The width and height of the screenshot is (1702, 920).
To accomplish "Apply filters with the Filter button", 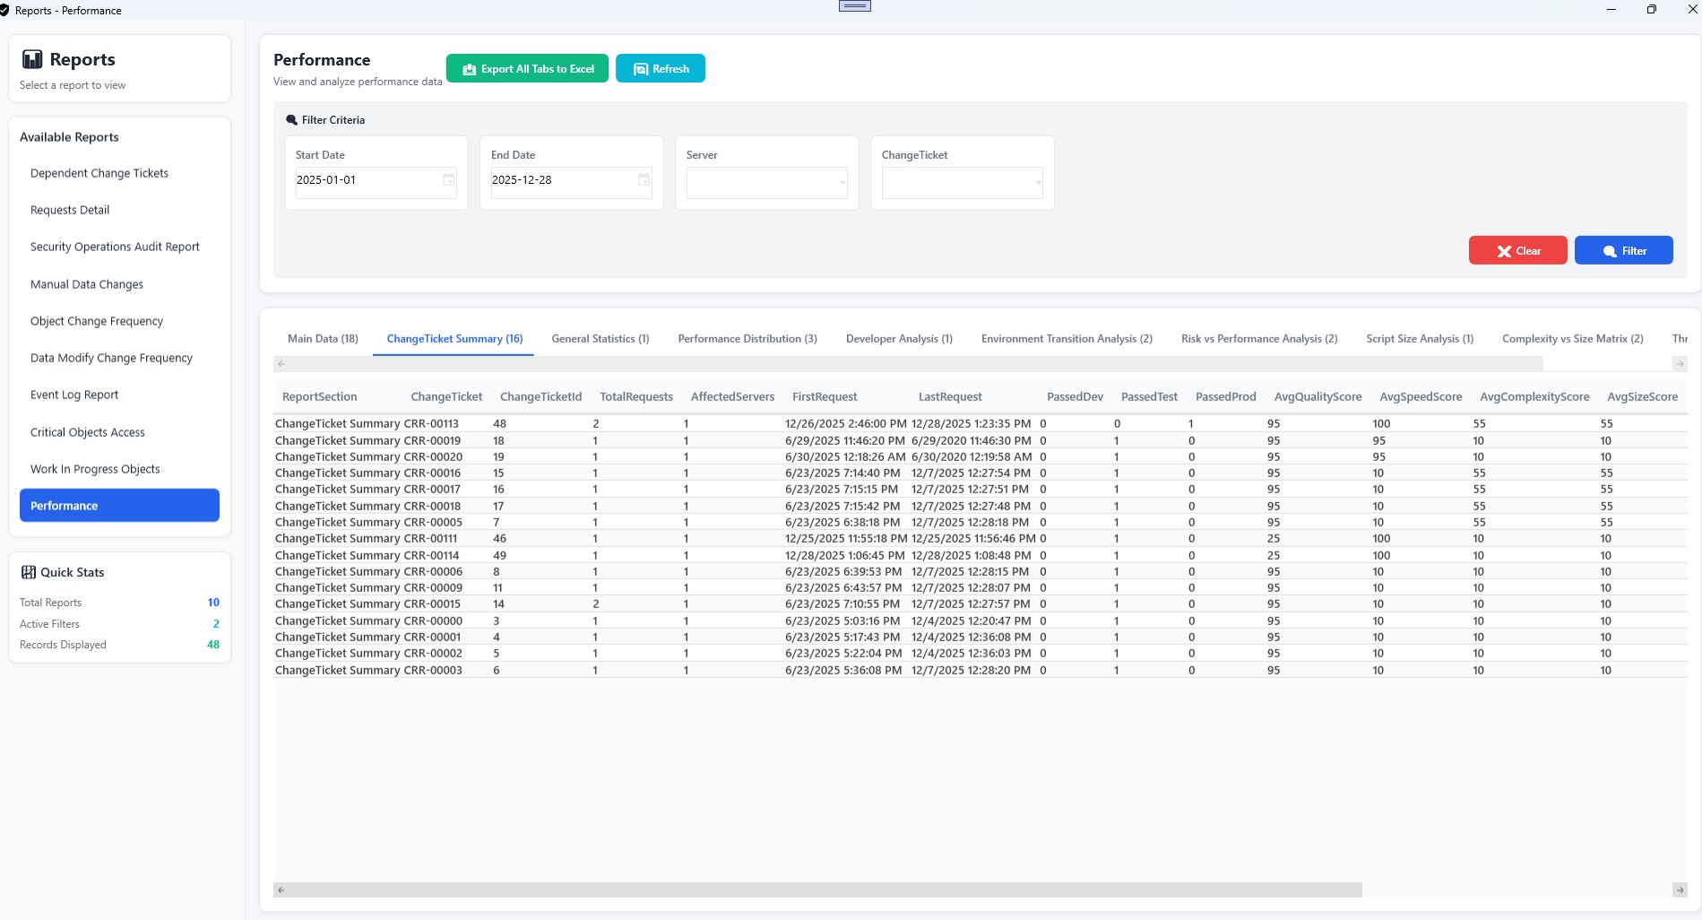I will click(x=1623, y=251).
